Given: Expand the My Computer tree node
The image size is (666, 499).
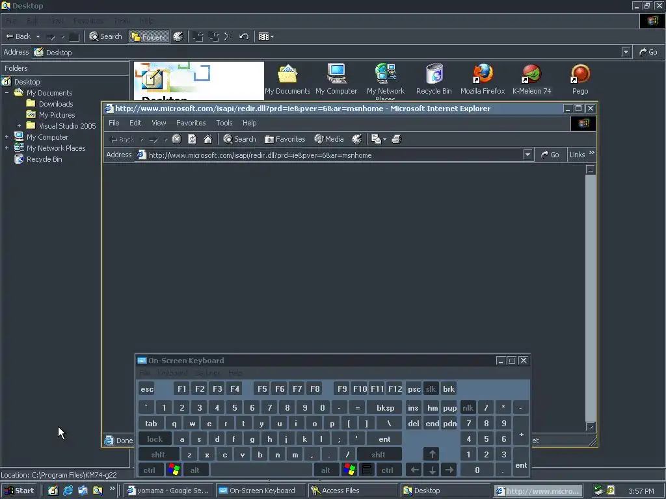Looking at the screenshot, I should pyautogui.click(x=7, y=137).
